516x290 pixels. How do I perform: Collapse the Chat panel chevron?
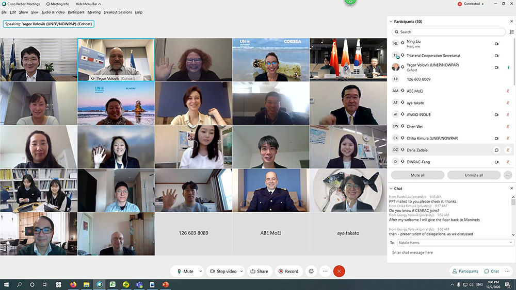(391, 189)
